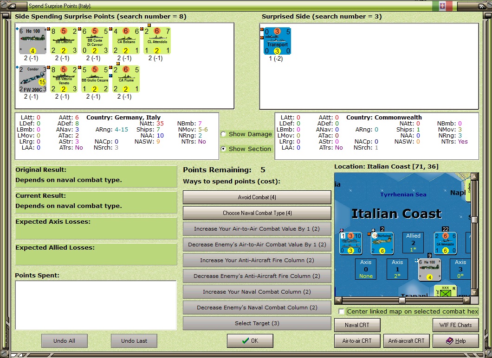Select the CL Attendolo ship counter

pos(157,41)
